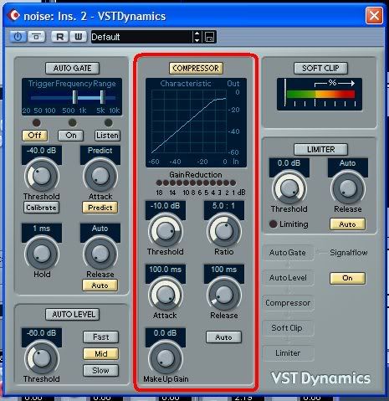Click the -10.0 dB compressor threshold value
Screen dimensions: 389x401
(166, 206)
